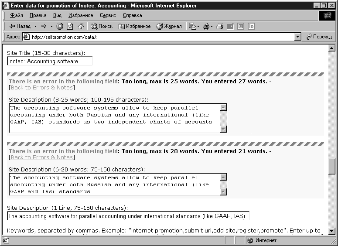This screenshot has height=246, width=338.
Task: Expand the address bar dropdown
Action: (298, 37)
